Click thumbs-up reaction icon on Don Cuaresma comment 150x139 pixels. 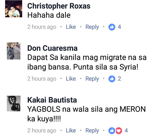[x=112, y=79]
